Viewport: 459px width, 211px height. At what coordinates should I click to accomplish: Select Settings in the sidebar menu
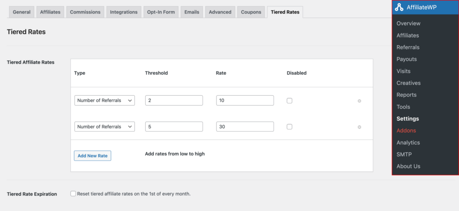coord(407,119)
